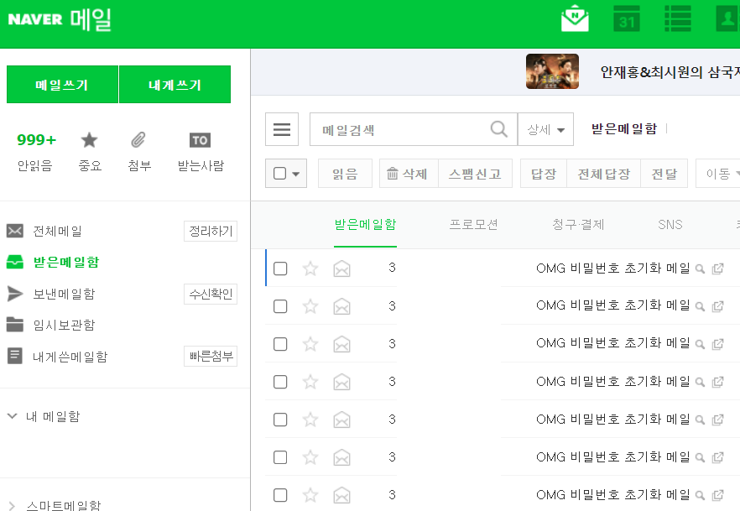
Task: Open the 안재홍&최시원의 삼국지 ad link
Action: pos(670,72)
